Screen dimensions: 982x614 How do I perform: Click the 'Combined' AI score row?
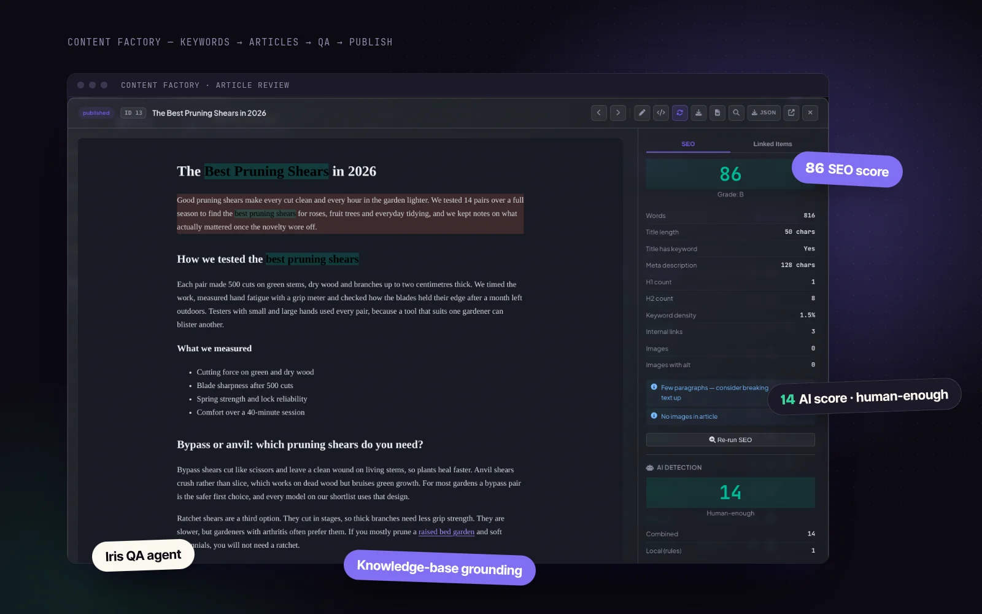pyautogui.click(x=730, y=534)
